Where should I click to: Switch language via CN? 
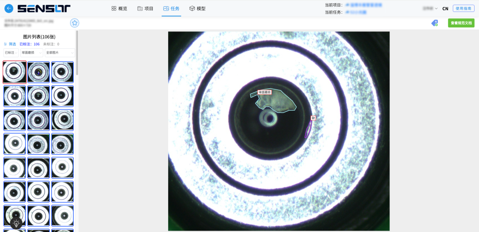click(445, 8)
